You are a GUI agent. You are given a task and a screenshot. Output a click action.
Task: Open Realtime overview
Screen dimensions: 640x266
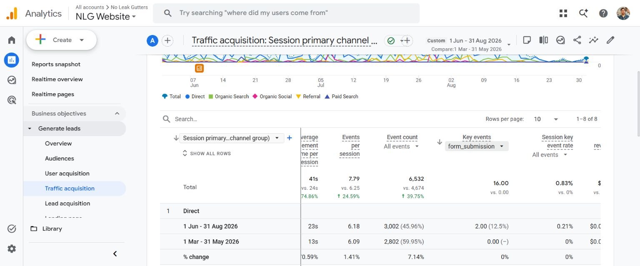pos(57,79)
